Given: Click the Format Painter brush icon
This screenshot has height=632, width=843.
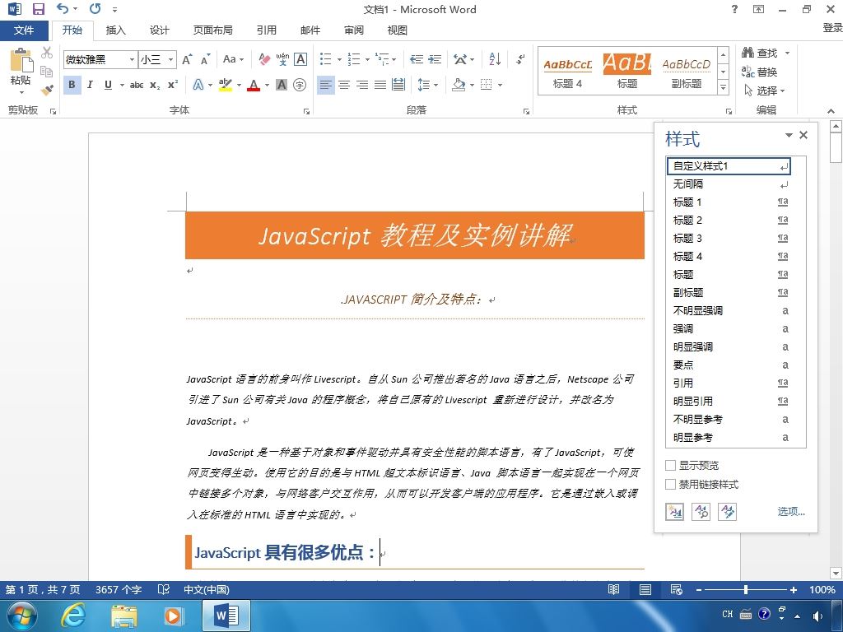Looking at the screenshot, I should 47,90.
